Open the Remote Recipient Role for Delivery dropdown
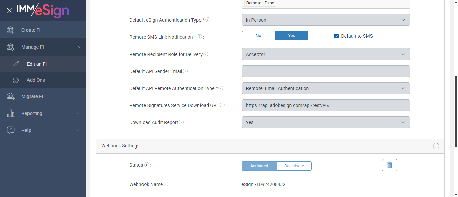Screen dimensions: 458x197 326,54
